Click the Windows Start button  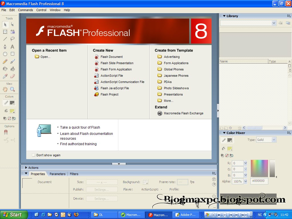click(x=14, y=215)
